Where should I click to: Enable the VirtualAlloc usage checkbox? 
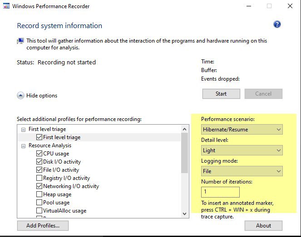click(39, 211)
